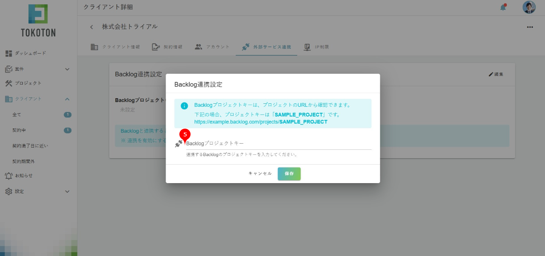Click the badge count next to 契約中
The image size is (545, 256).
point(68,130)
